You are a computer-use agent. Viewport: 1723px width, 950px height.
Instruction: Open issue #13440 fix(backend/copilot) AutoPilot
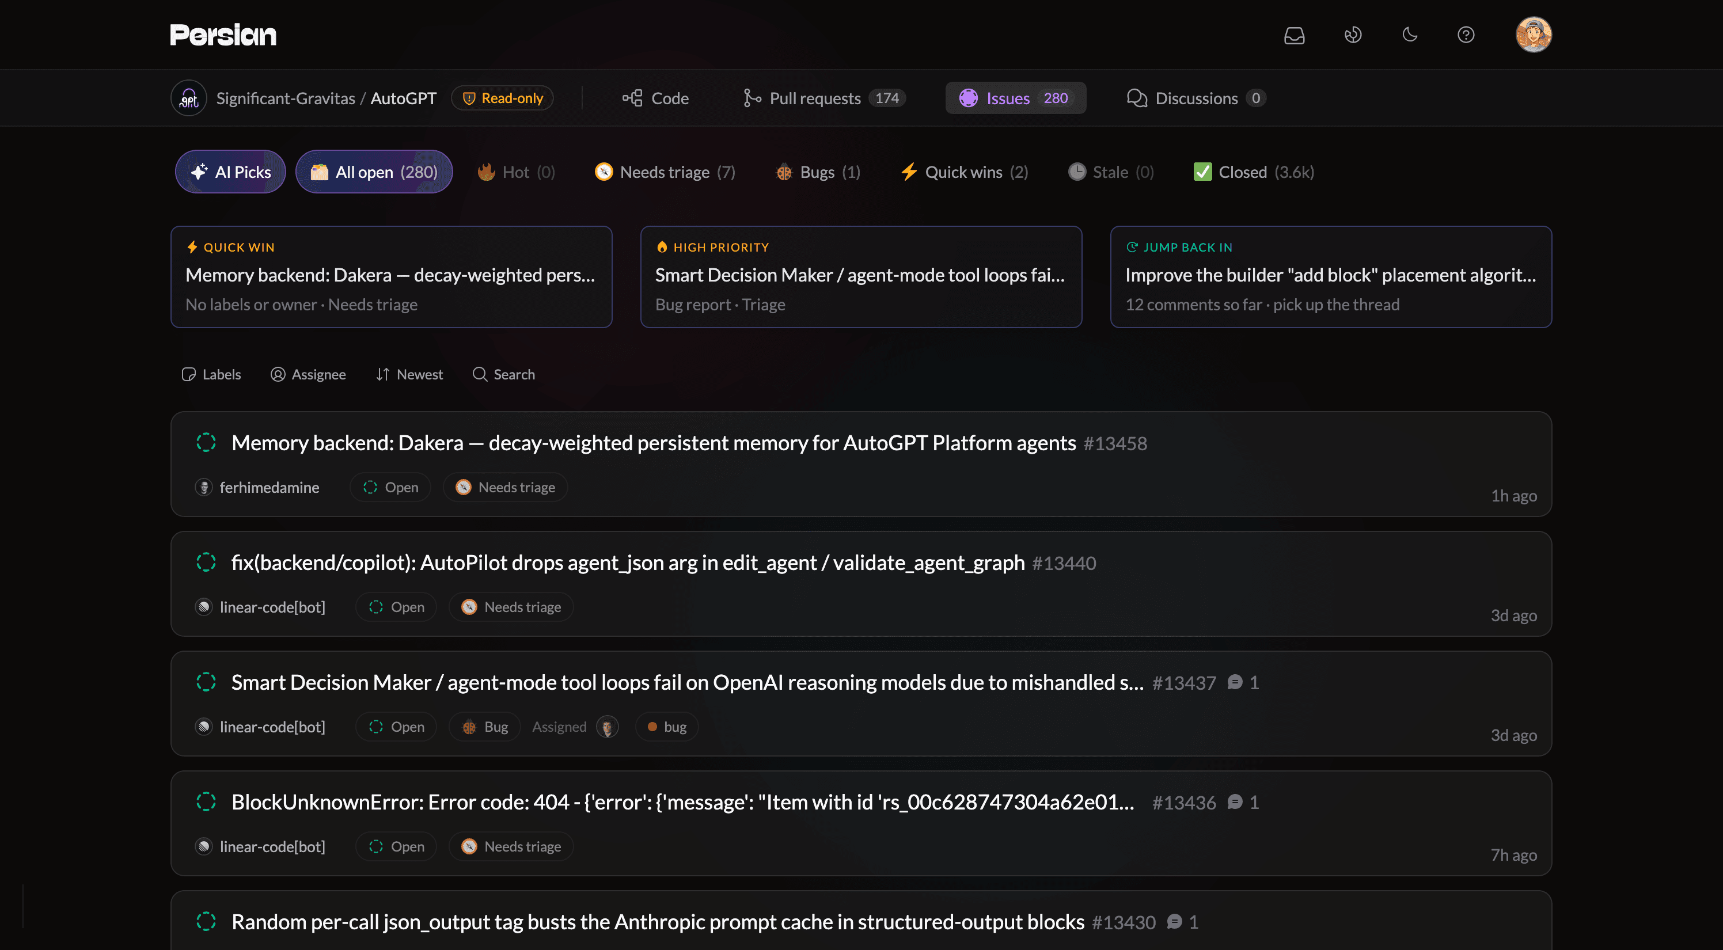click(x=628, y=563)
